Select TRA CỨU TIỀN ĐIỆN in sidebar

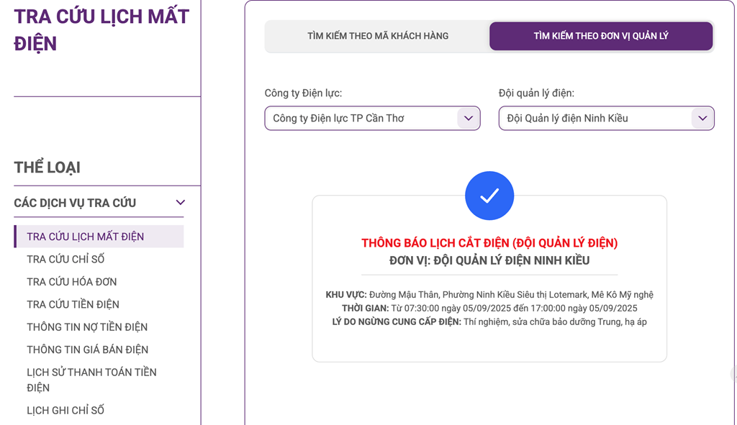pyautogui.click(x=73, y=304)
